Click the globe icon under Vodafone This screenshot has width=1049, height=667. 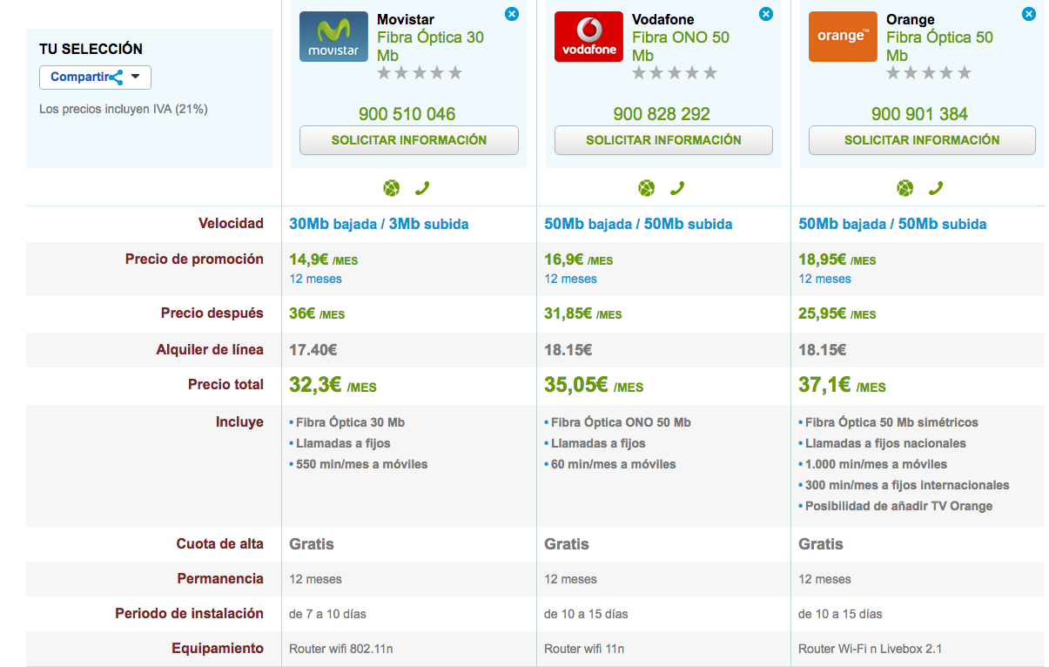click(x=646, y=187)
